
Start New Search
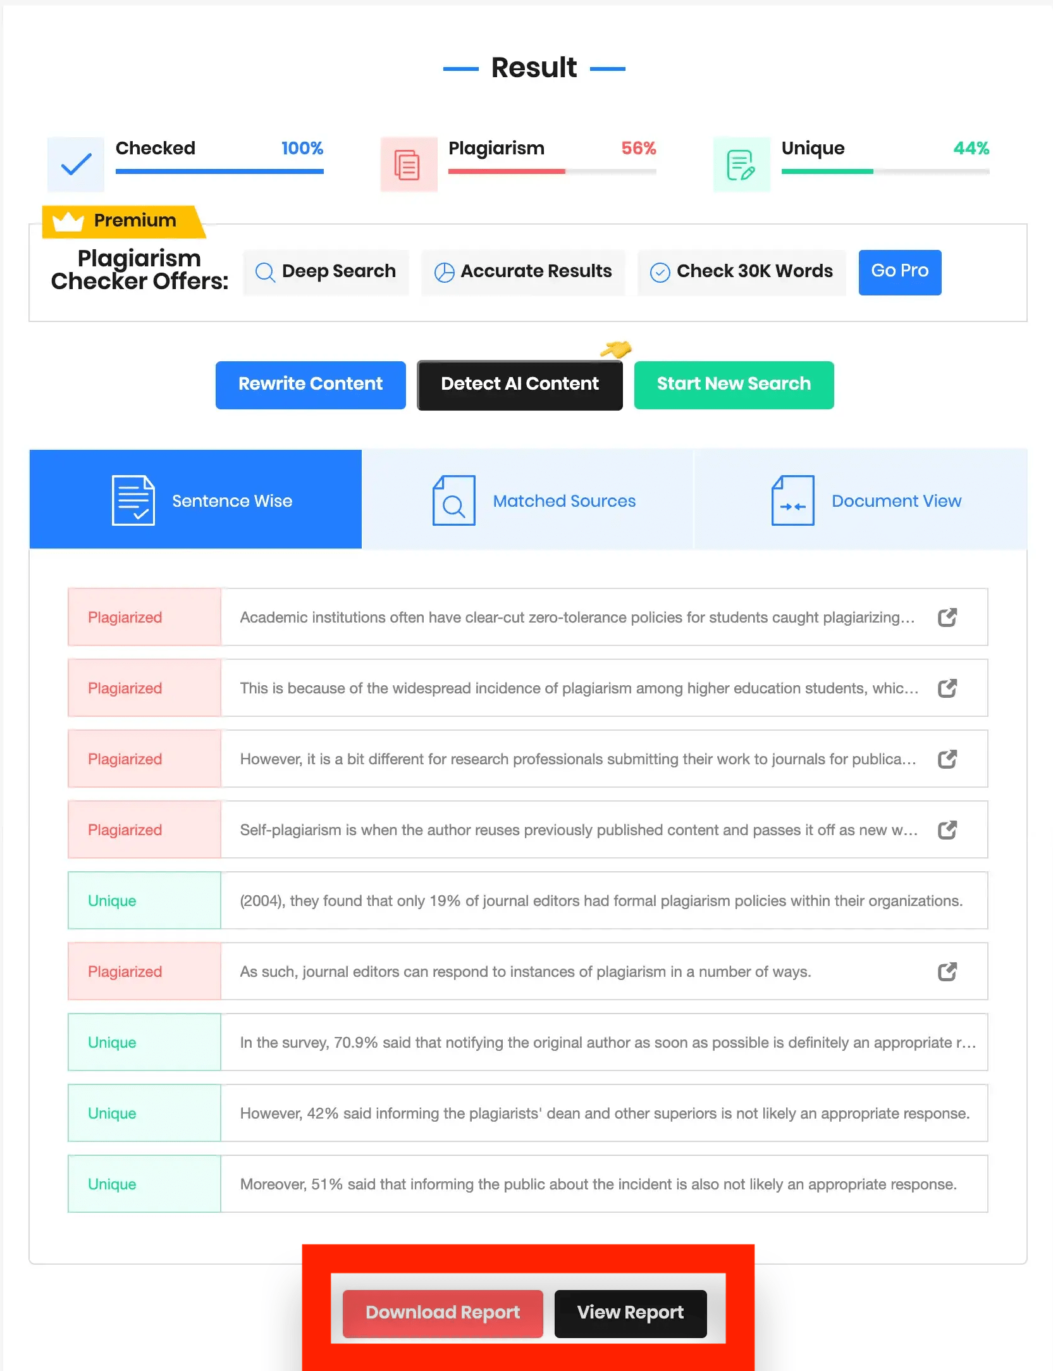pos(734,385)
